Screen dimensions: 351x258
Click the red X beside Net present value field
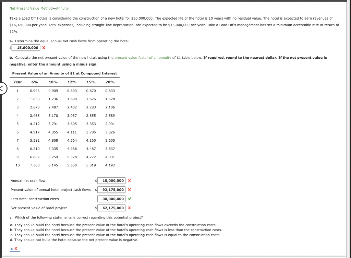[130, 208]
